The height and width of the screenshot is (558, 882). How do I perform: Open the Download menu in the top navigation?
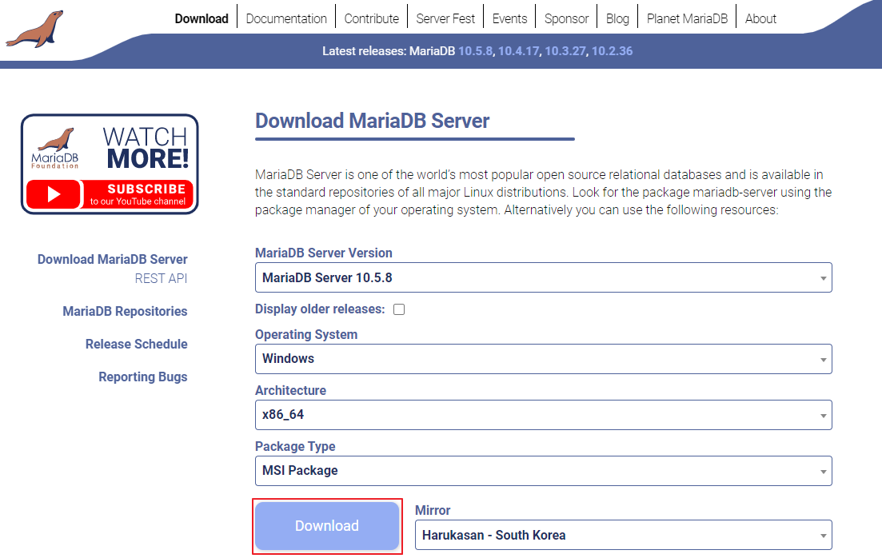(x=202, y=18)
